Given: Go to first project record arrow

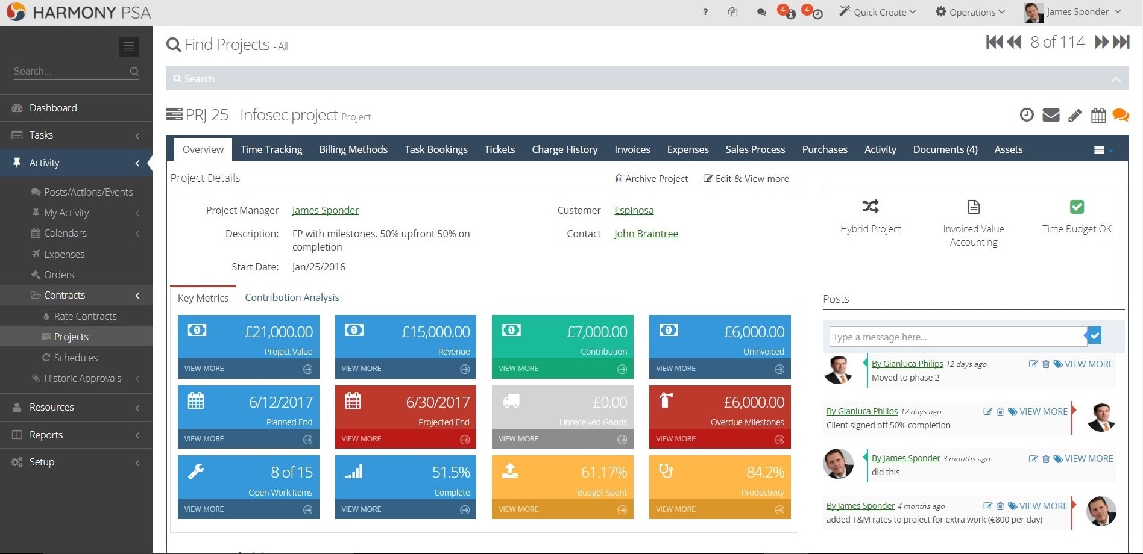Looking at the screenshot, I should coord(994,42).
